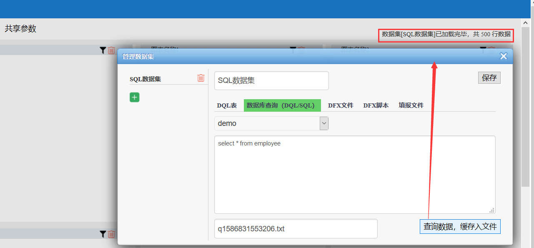Switch to the DQL表 tab
The image size is (534, 248).
pos(227,105)
